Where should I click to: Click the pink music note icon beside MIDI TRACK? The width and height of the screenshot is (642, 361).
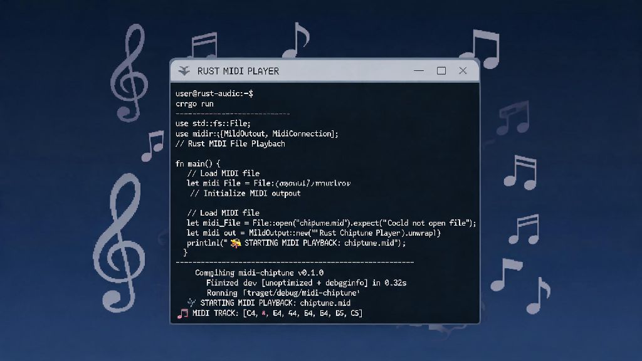182,313
